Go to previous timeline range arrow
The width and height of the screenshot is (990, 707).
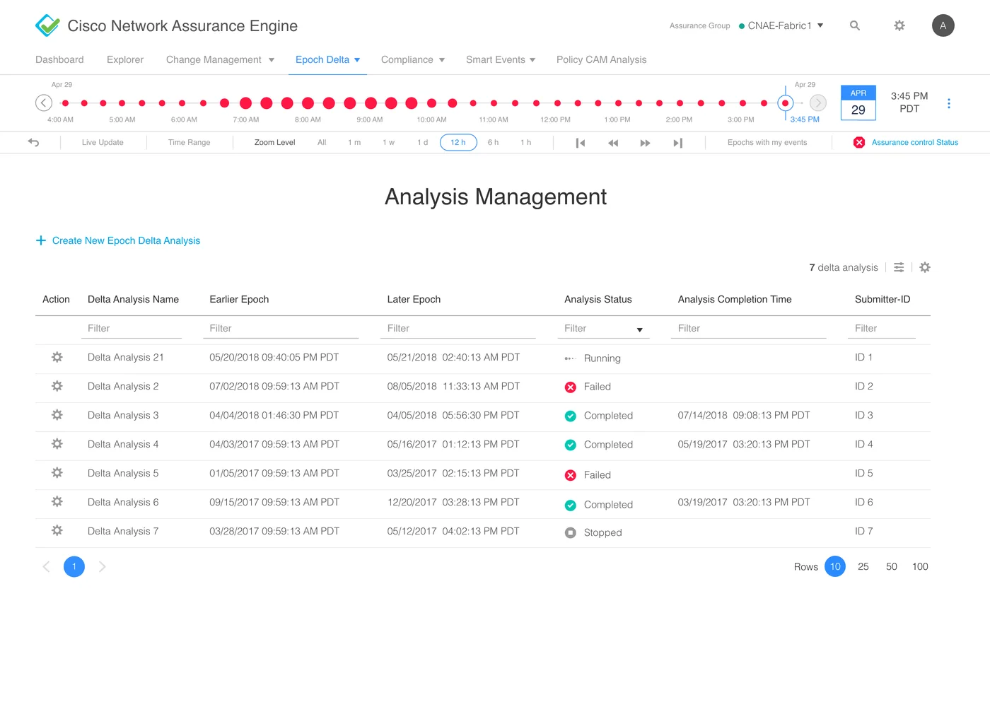coord(44,103)
